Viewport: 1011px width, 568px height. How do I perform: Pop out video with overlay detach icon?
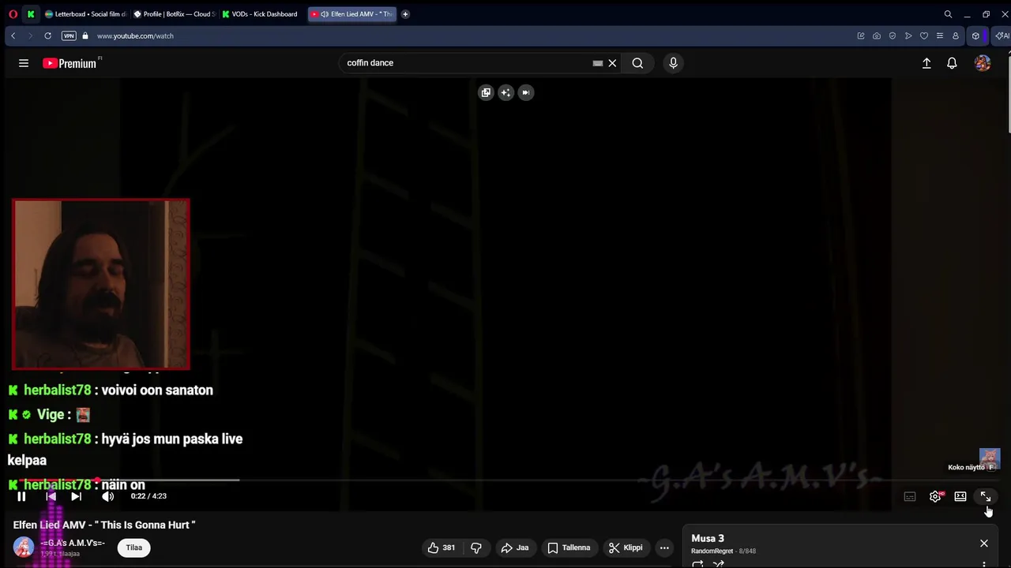pyautogui.click(x=486, y=92)
